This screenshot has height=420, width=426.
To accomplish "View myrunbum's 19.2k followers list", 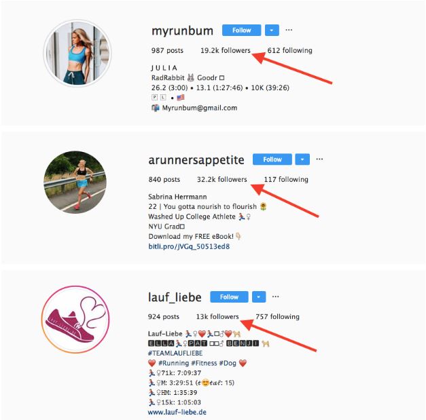I will pyautogui.click(x=225, y=50).
